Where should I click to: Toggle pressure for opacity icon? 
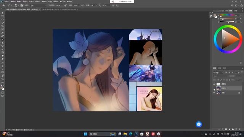(66, 5)
